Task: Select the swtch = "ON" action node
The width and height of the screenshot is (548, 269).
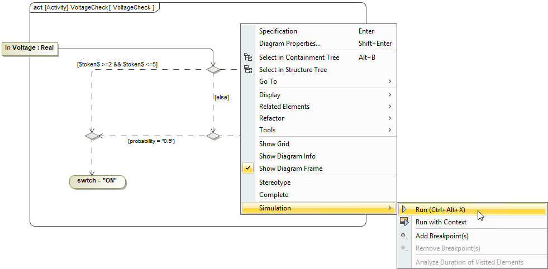Action: pos(97,181)
